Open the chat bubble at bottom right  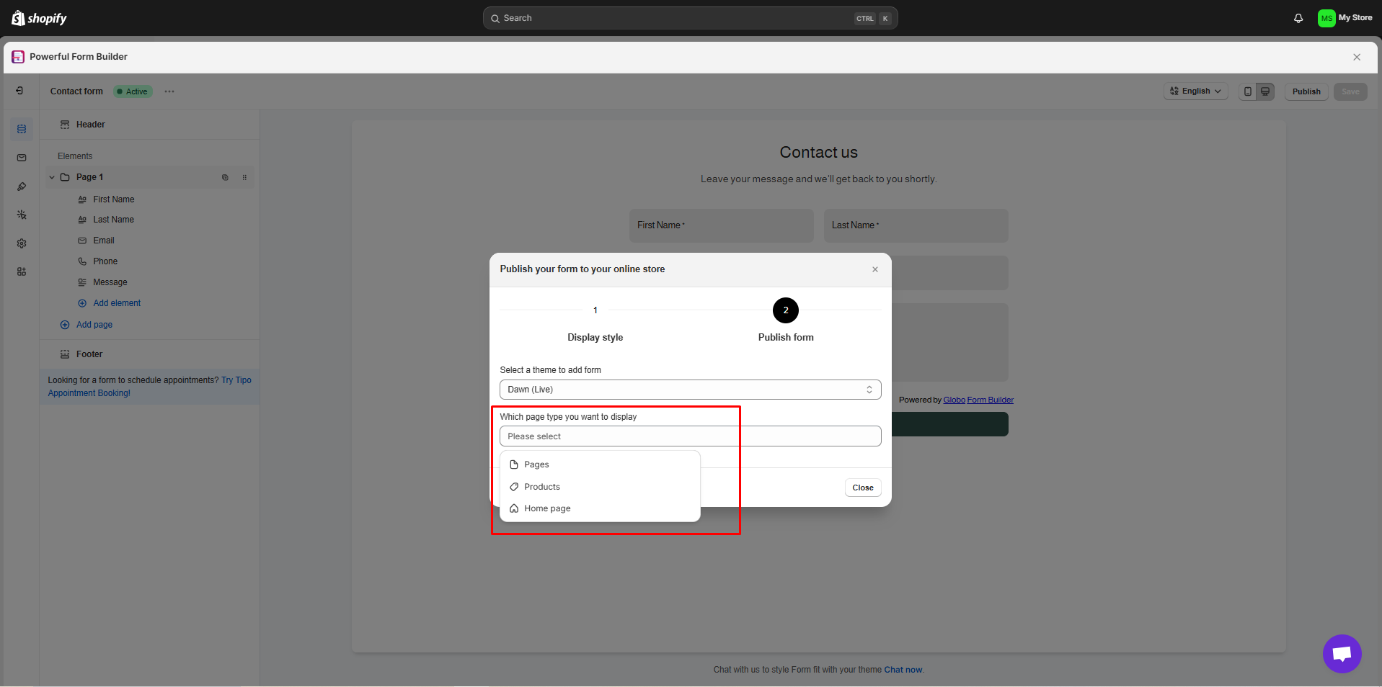(x=1342, y=653)
